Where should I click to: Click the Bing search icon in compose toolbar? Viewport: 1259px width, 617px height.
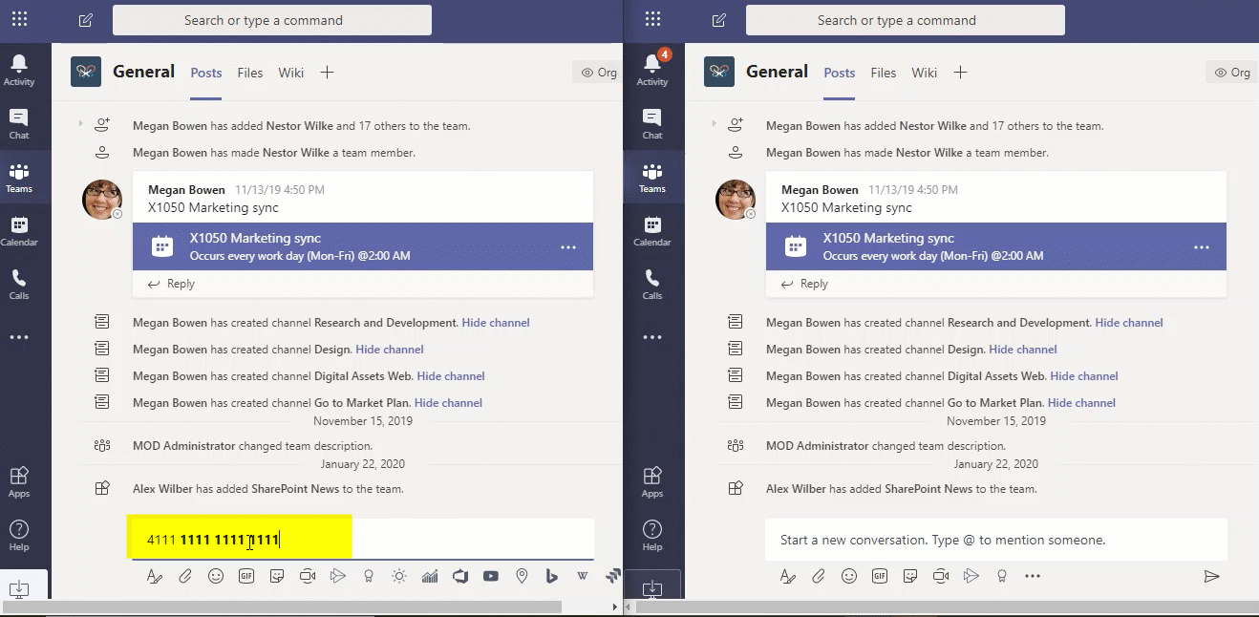coord(552,576)
